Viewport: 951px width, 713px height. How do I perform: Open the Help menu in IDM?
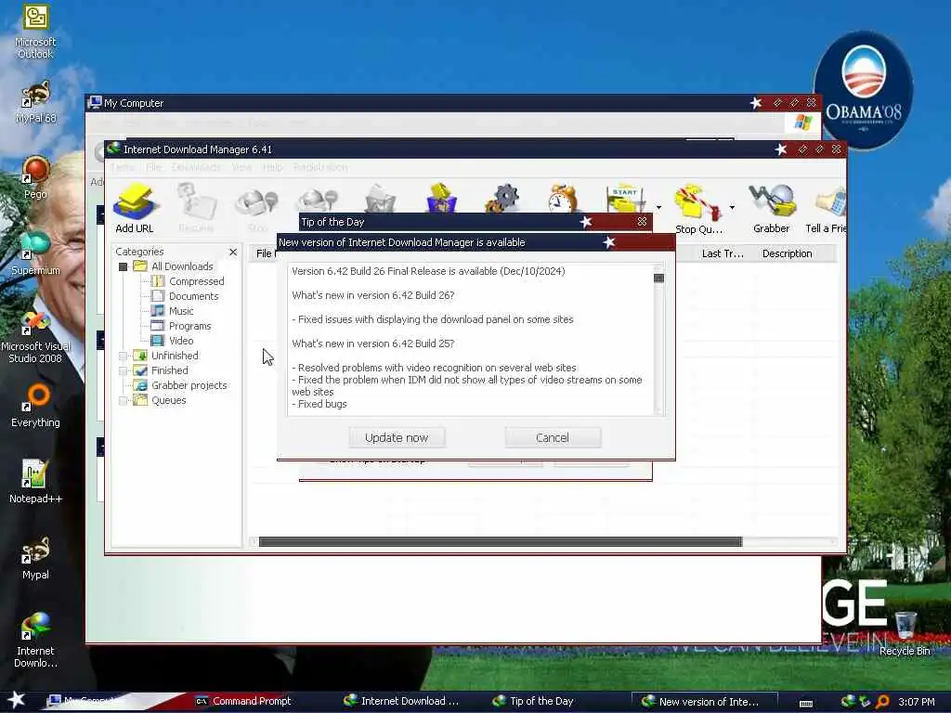pos(272,167)
